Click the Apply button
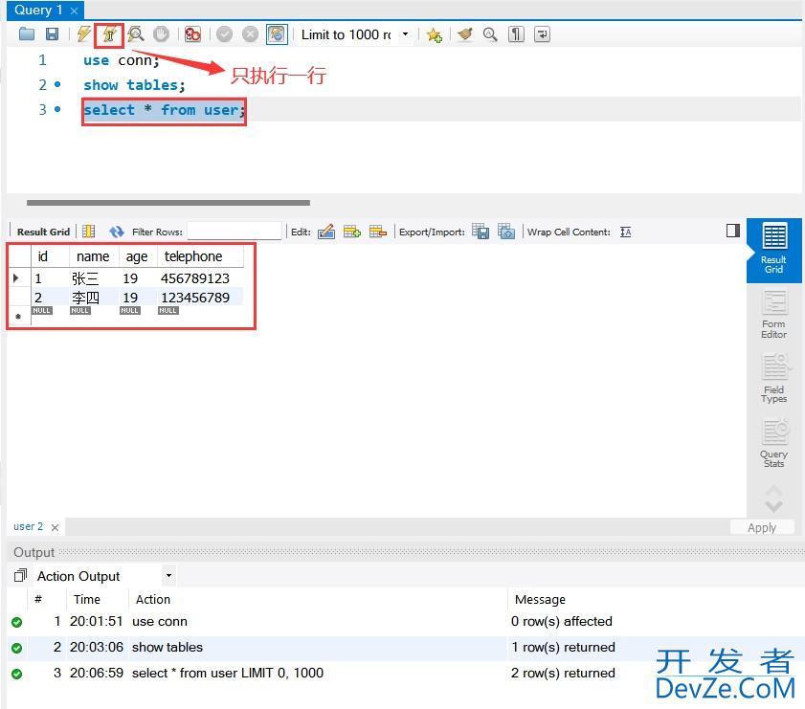 tap(762, 527)
